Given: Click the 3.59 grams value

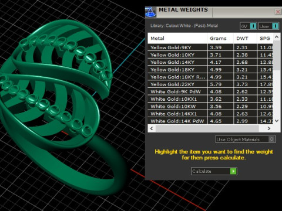Looking at the screenshot, I should 216,47.
